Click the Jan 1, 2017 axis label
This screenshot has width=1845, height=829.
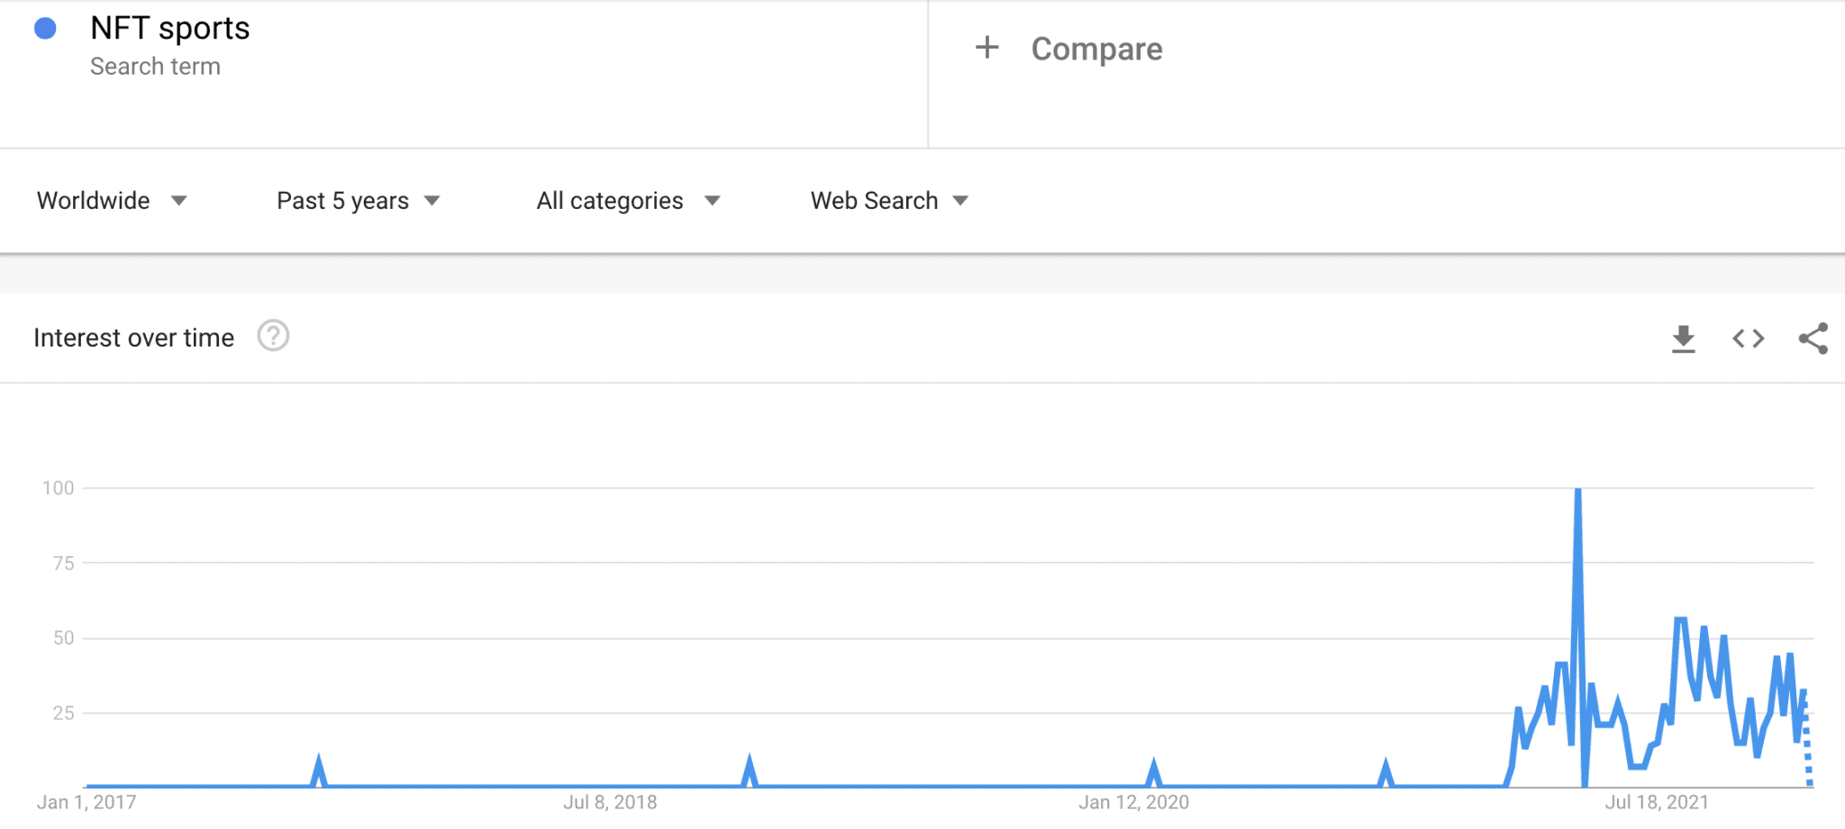click(x=86, y=802)
